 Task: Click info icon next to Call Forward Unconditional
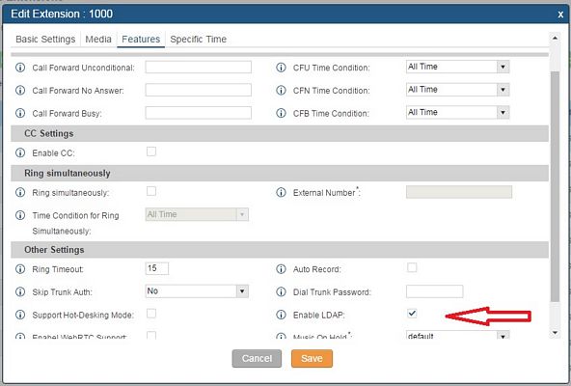tap(20, 68)
